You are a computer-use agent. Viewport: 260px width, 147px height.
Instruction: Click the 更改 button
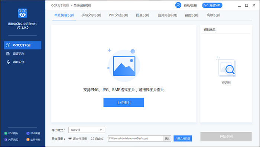167,138
